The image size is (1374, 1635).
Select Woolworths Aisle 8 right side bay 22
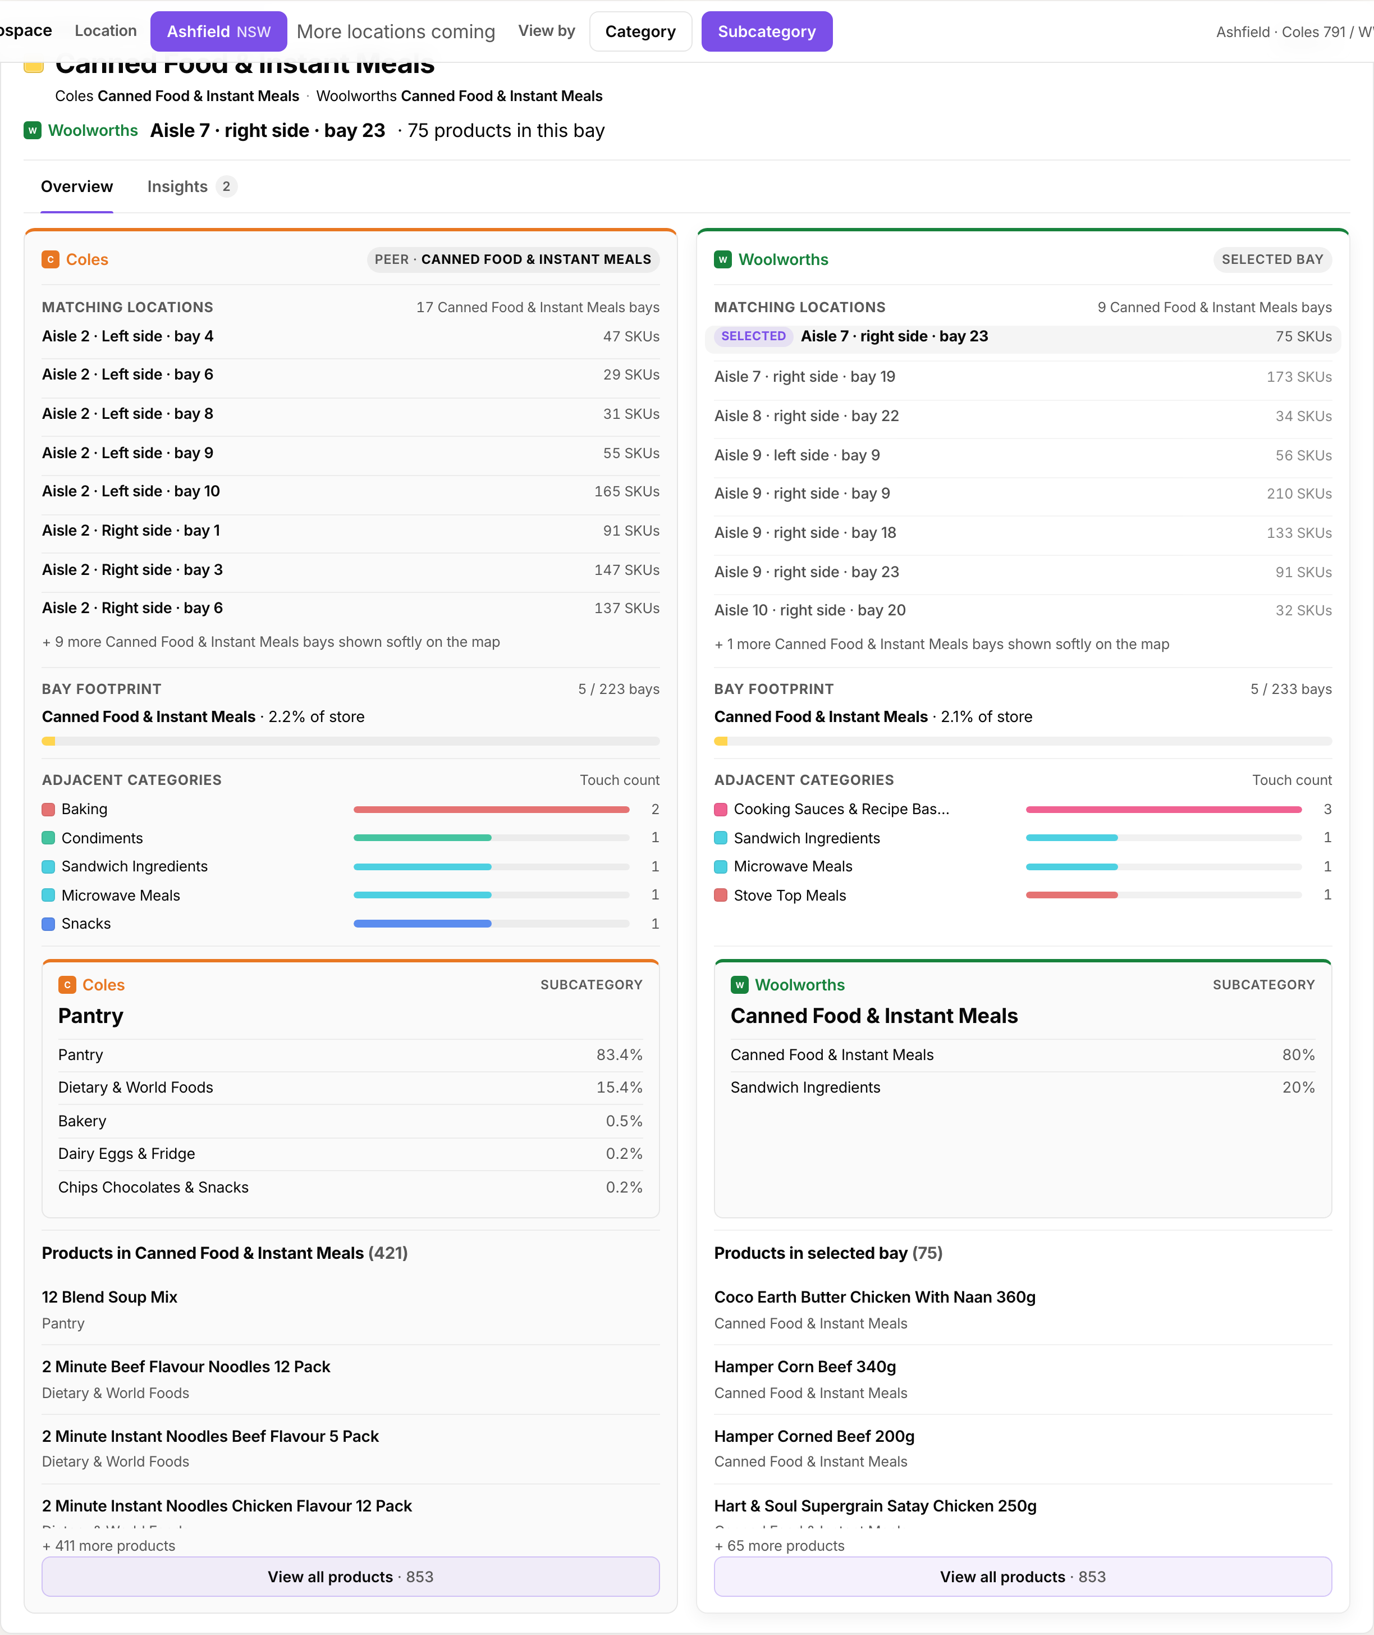pos(1023,416)
